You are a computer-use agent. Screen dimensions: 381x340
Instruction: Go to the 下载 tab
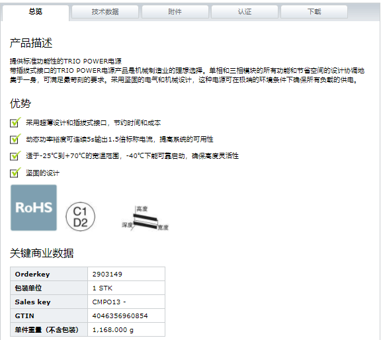click(x=314, y=12)
